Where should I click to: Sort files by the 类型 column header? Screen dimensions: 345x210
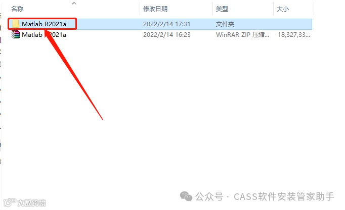[222, 9]
